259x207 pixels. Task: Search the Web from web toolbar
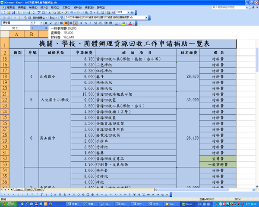pos(30,18)
